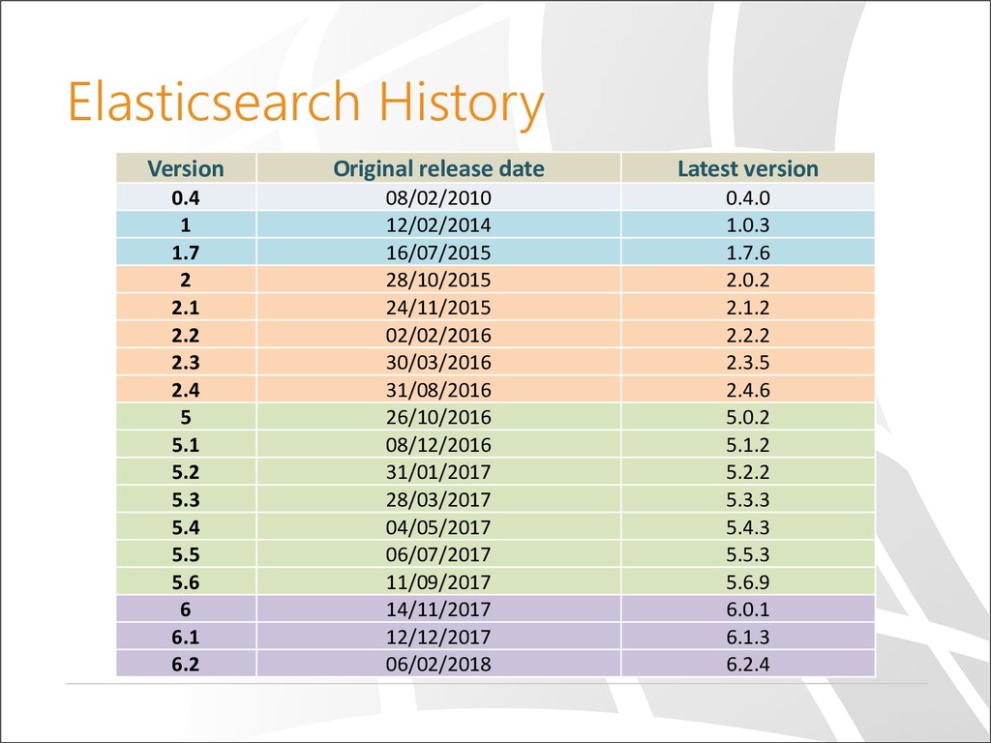Screen dimensions: 991x743
Task: Click the version cell '5.1'
Action: click(x=186, y=445)
